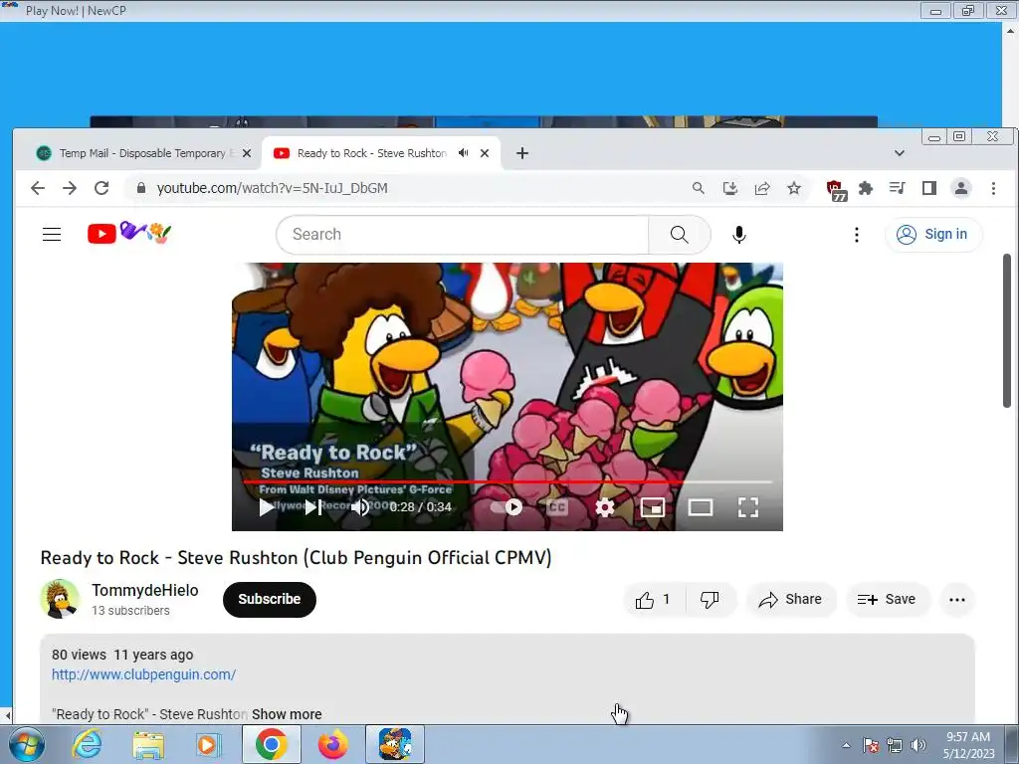Viewport: 1019px width, 764px height.
Task: Toggle the Chrome side panel
Action: pos(929,188)
